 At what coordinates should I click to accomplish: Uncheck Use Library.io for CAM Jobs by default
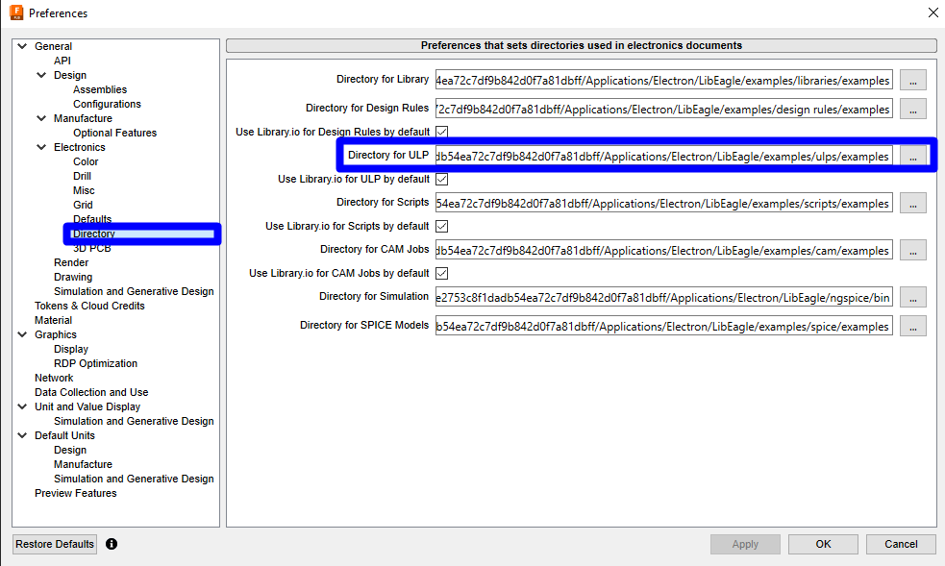[x=441, y=273]
